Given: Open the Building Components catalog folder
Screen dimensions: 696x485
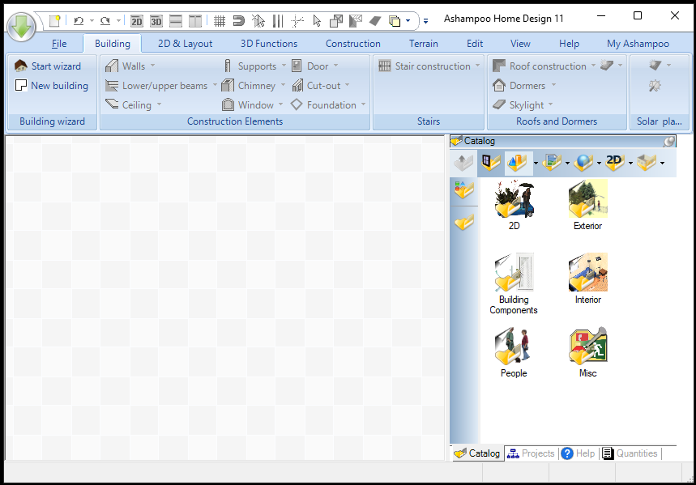Looking at the screenshot, I should point(514,283).
